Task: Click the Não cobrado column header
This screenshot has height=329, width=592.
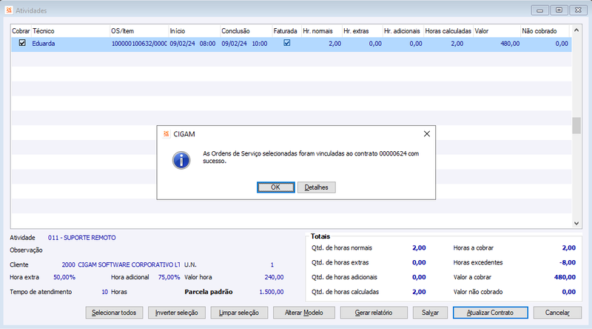Action: (x=545, y=31)
